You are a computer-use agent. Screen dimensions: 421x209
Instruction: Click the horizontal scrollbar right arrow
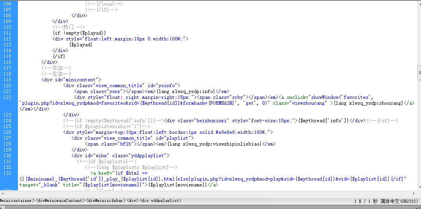[x=414, y=193]
